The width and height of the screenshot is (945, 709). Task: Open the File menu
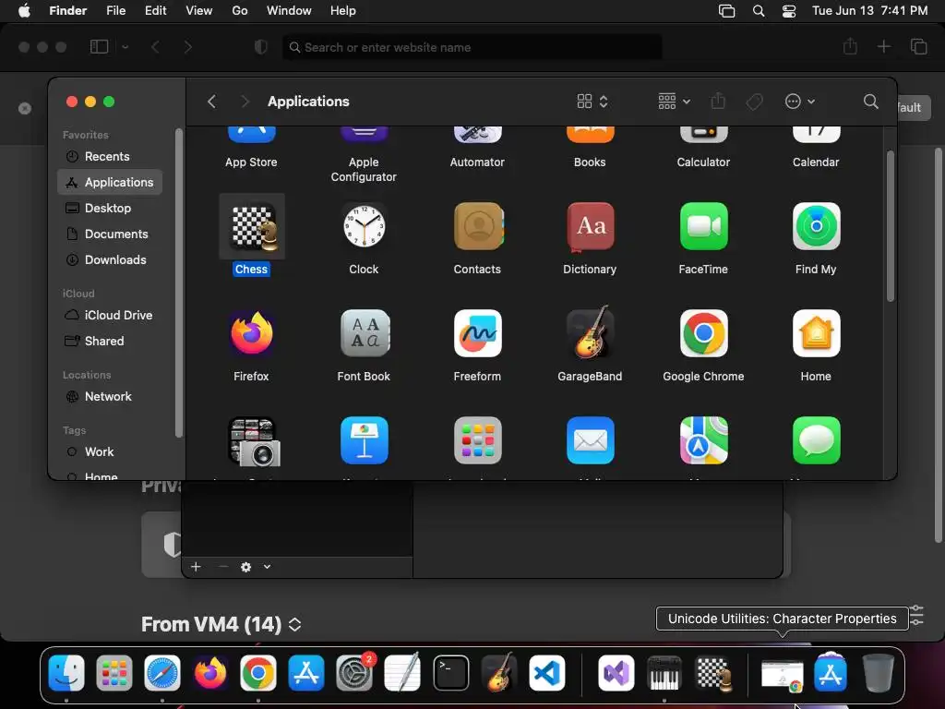pos(115,11)
